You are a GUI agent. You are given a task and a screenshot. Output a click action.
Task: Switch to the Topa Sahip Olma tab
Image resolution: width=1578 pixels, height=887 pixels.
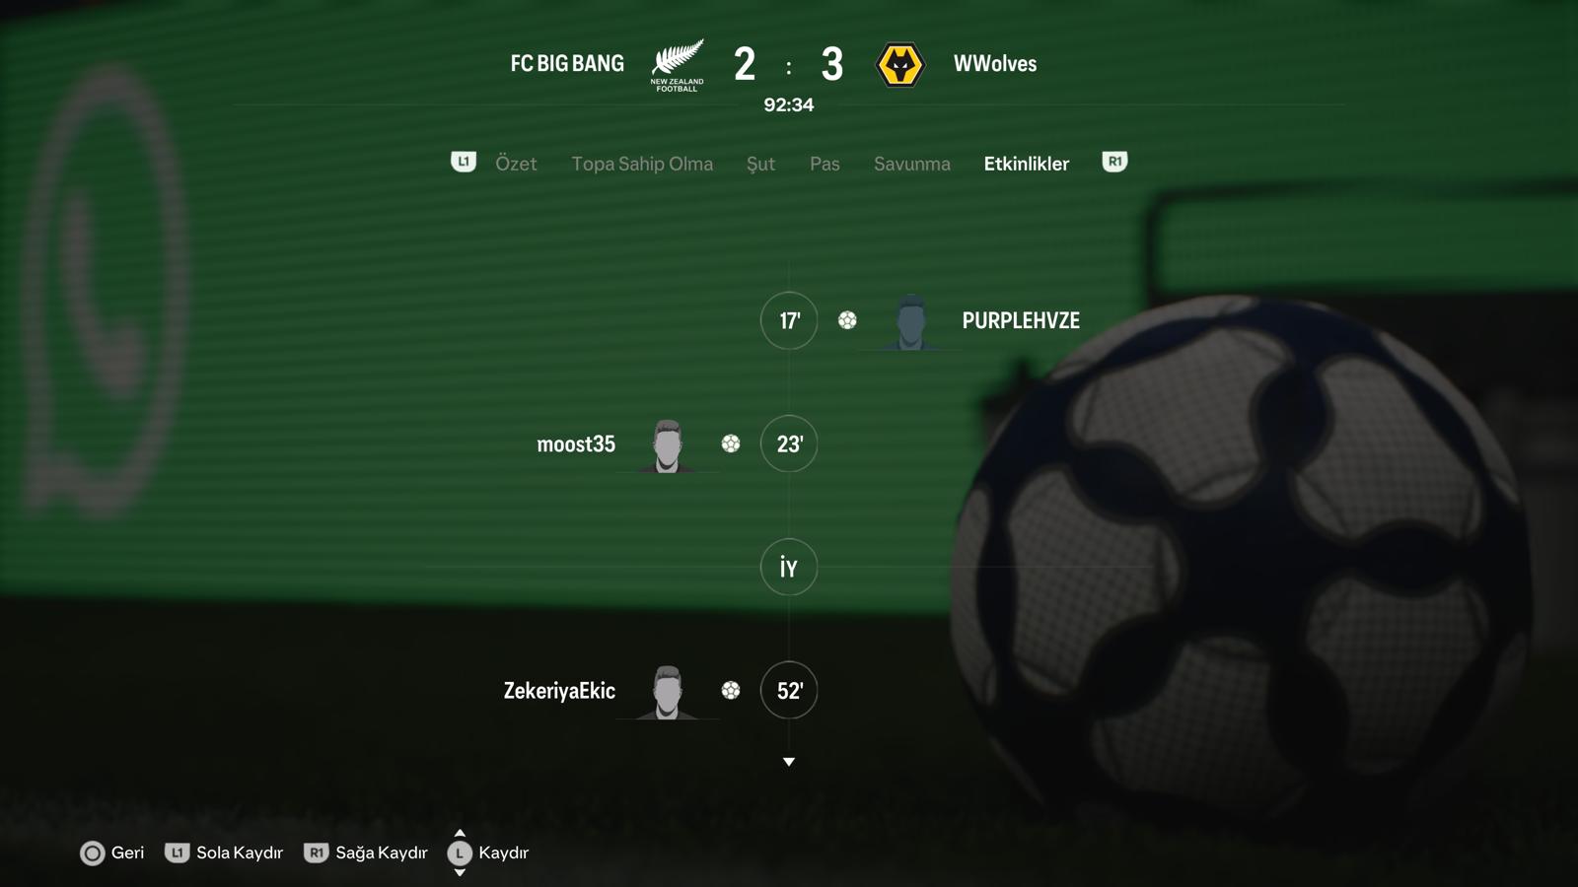click(642, 164)
